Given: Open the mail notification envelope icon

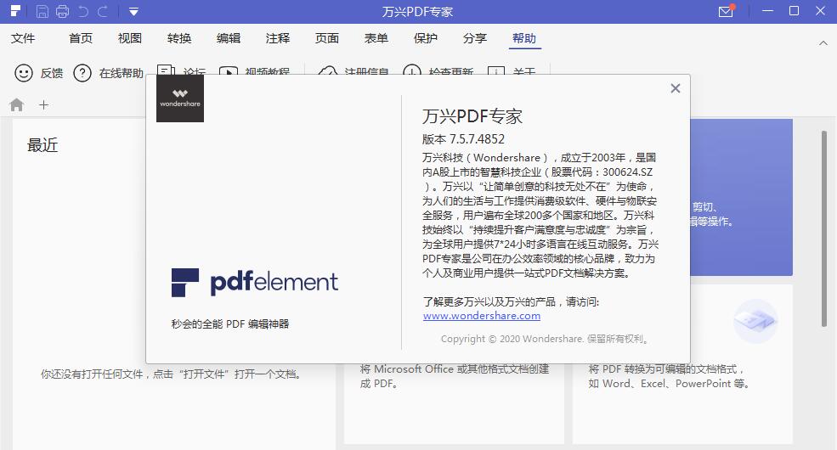Looking at the screenshot, I should pos(726,11).
